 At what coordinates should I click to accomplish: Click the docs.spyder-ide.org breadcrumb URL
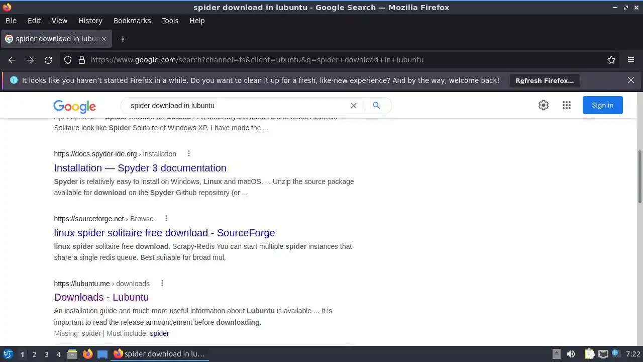[115, 154]
